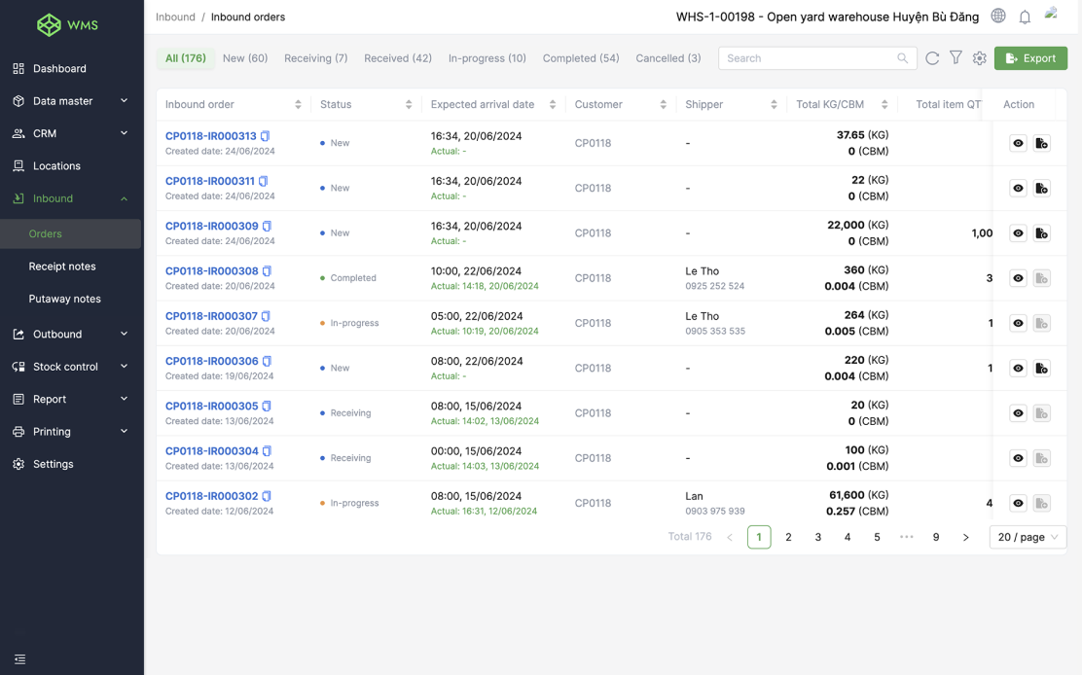The height and width of the screenshot is (675, 1082).
Task: Create receipt note for CP0118-IR000313
Action: 1041,143
